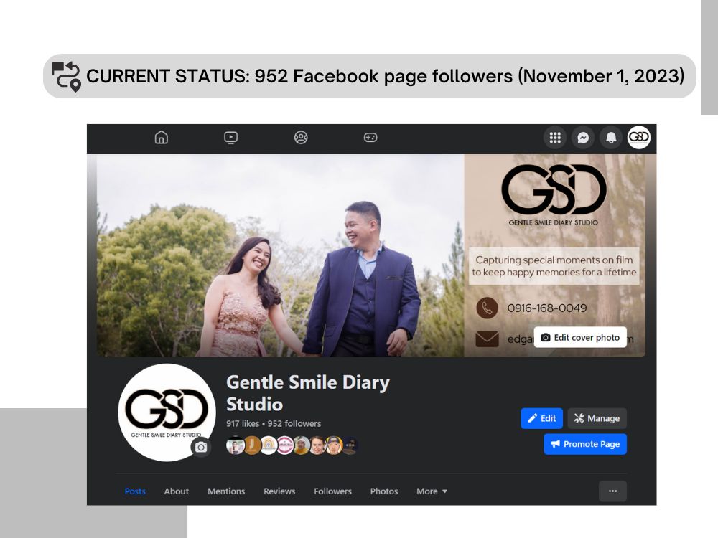The image size is (718, 538).
Task: Open the Groups icon in top bar
Action: [x=301, y=137]
